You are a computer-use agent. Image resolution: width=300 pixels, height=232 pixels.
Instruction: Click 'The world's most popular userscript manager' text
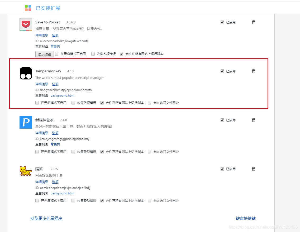click(69, 78)
